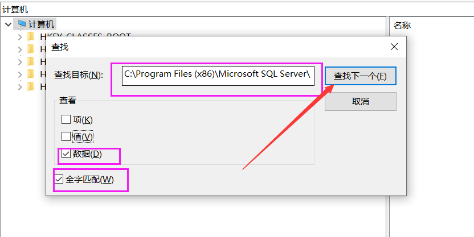Click the computer icon beside 计算机

[x=22, y=24]
